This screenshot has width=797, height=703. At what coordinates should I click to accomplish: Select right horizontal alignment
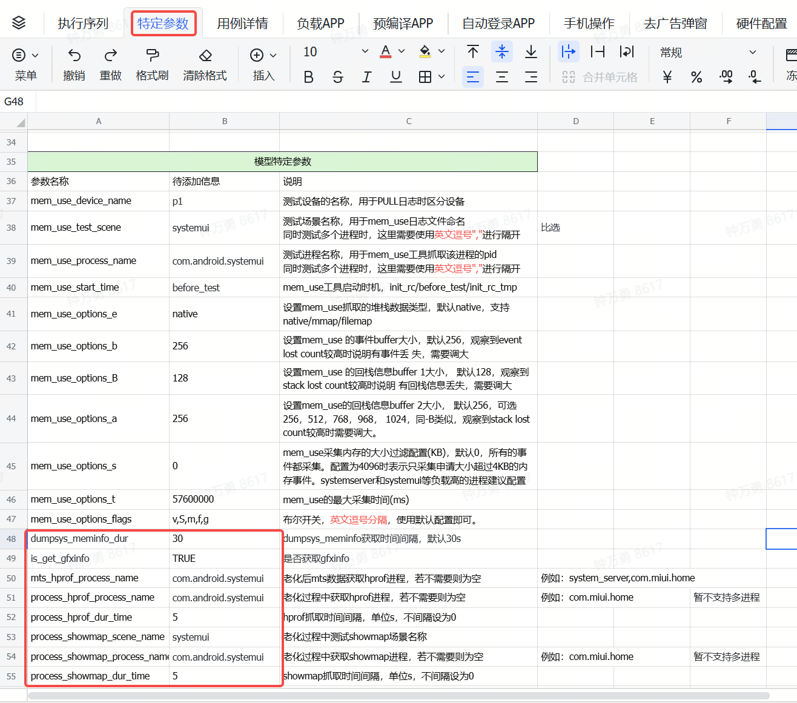531,77
